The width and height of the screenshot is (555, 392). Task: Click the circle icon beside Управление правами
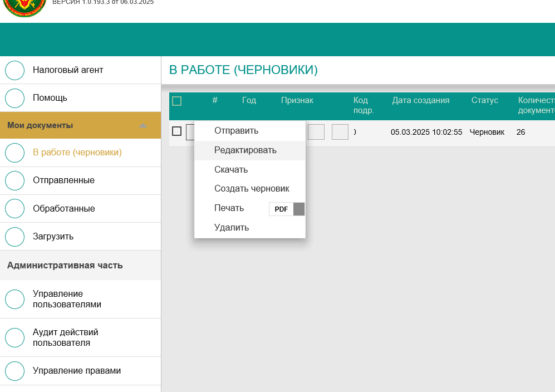pos(14,371)
